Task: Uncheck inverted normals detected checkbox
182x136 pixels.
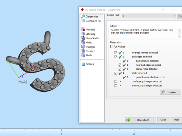Action: (x=116, y=53)
